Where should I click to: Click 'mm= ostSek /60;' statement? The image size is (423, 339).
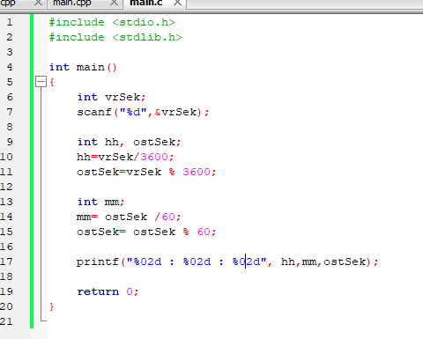129,217
